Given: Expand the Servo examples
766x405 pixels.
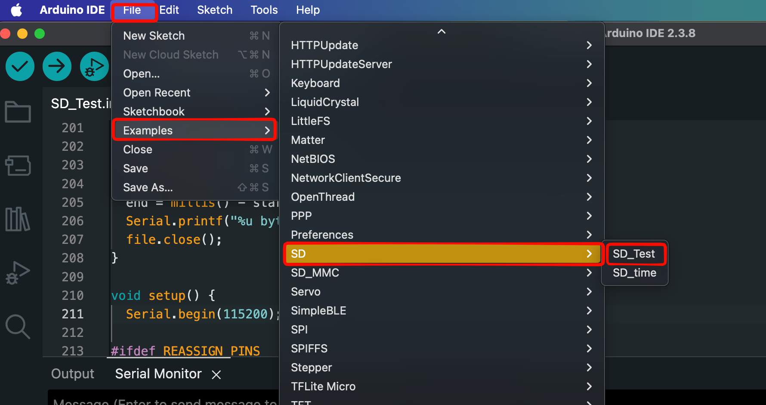Looking at the screenshot, I should [x=442, y=292].
